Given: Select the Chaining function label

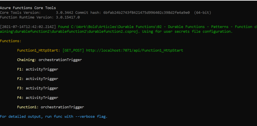Looking at the screenshot, I should coord(27,60).
